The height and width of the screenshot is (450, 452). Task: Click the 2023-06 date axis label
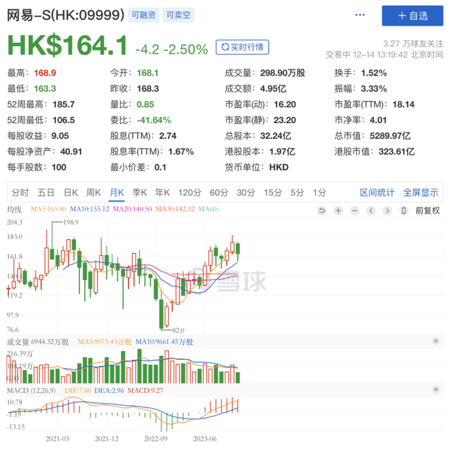(205, 439)
